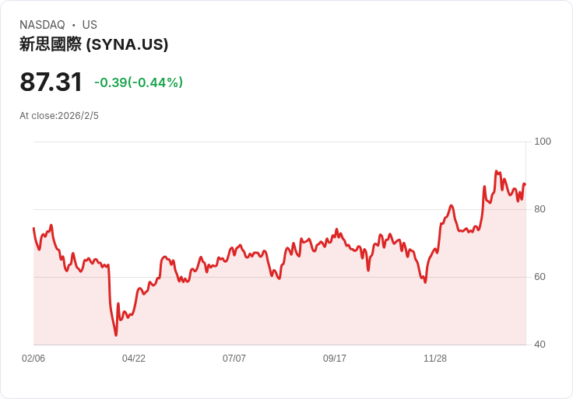Click the leftmost start of the price line
The width and height of the screenshot is (573, 399).
(33, 228)
